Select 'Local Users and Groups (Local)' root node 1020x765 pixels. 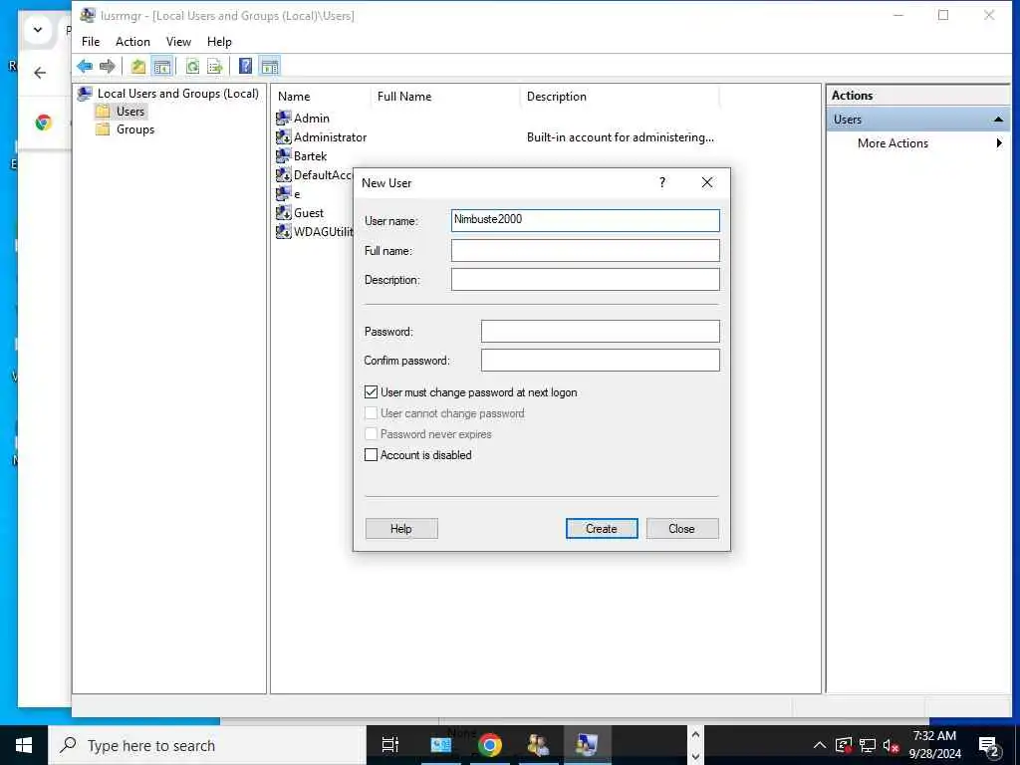[x=168, y=93]
